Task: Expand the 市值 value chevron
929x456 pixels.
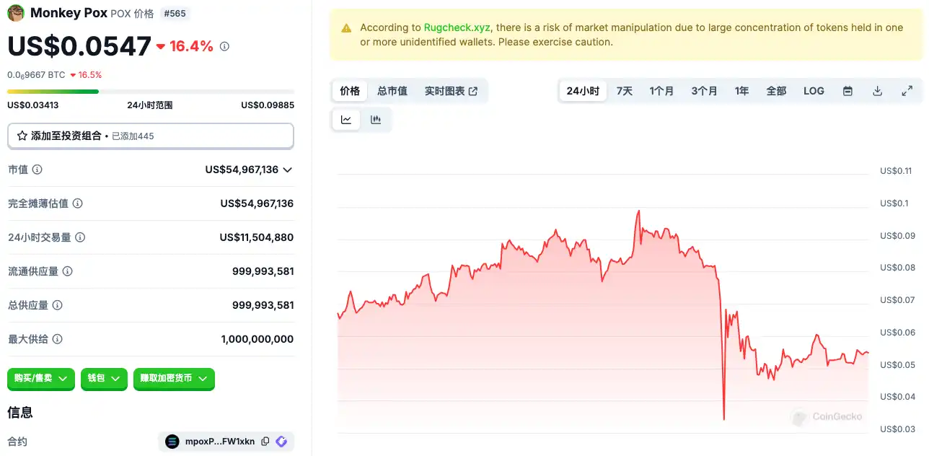Action: 288,170
